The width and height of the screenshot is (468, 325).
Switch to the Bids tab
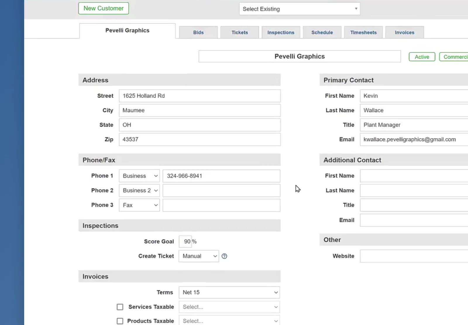click(x=198, y=32)
